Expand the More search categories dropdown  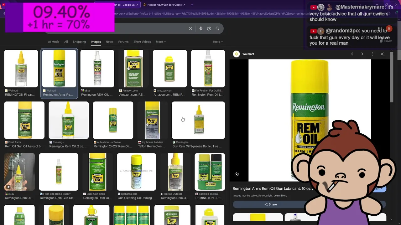[x=161, y=42]
